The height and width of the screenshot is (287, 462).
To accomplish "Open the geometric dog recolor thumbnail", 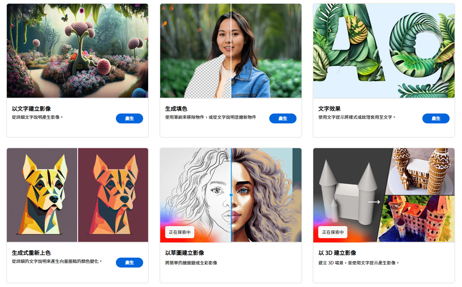I will [77, 195].
